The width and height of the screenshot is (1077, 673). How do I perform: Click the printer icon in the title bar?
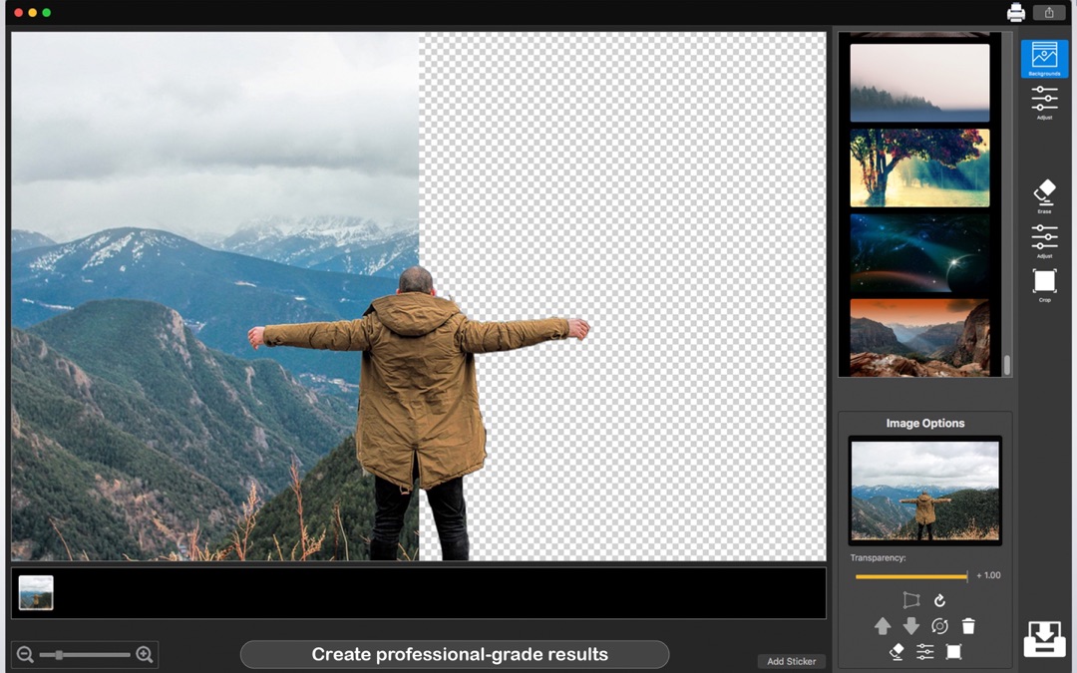click(x=1016, y=12)
